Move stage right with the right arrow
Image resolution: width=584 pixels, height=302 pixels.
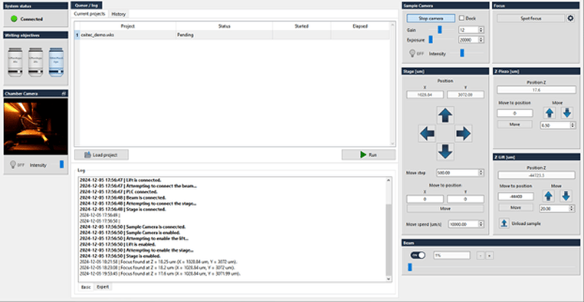click(463, 133)
